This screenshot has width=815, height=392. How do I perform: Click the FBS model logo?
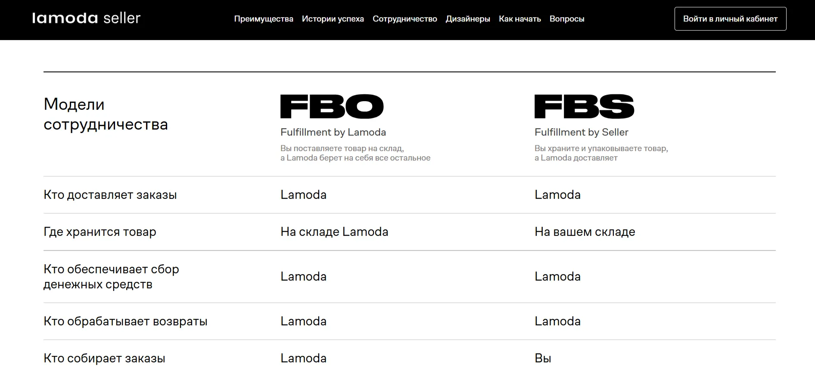(584, 106)
